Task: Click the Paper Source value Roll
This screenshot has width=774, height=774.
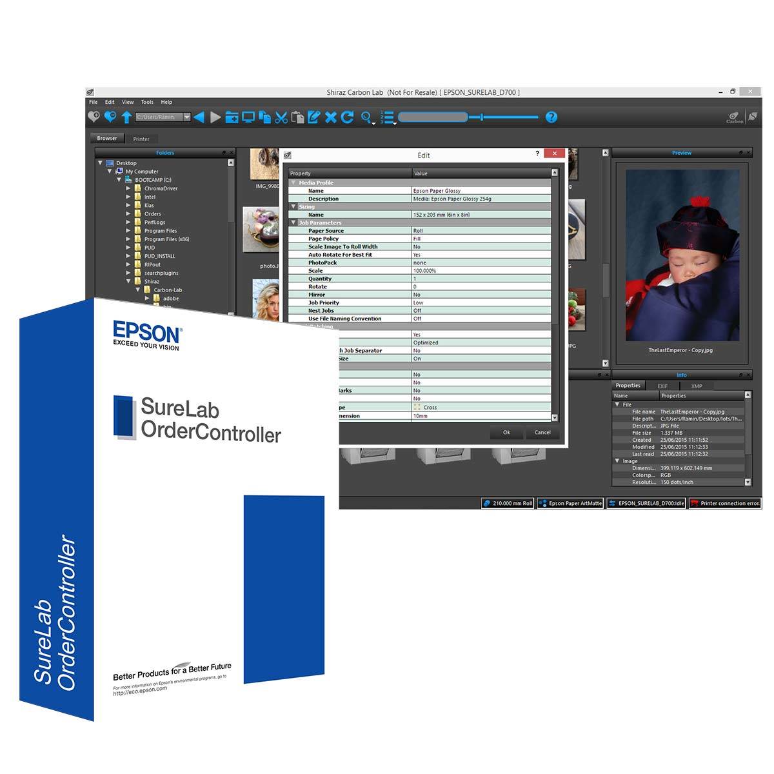Action: point(482,230)
